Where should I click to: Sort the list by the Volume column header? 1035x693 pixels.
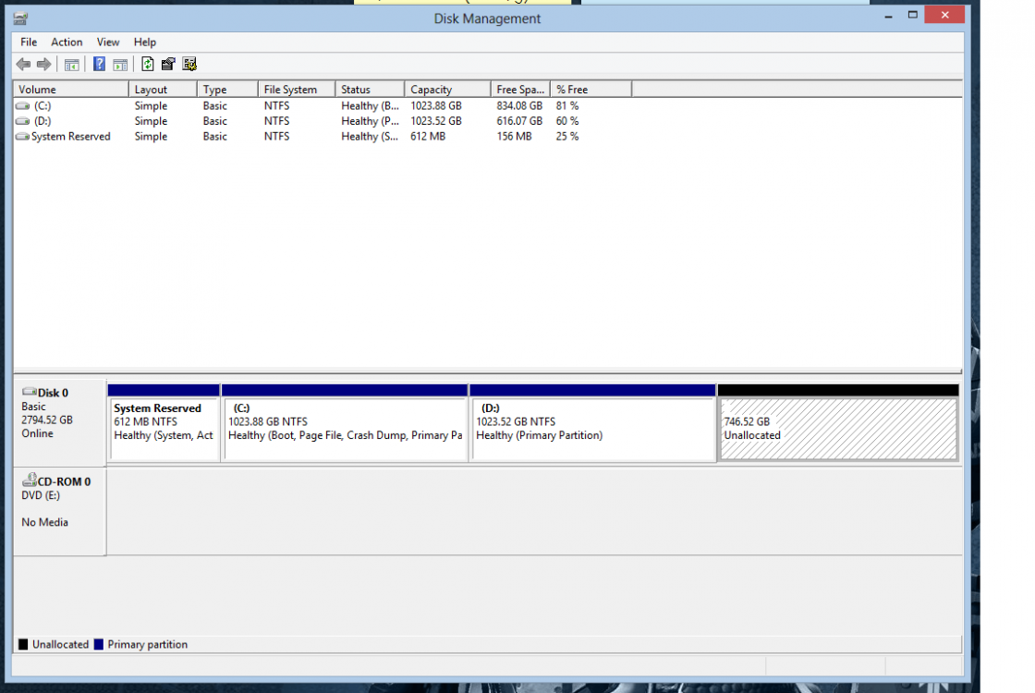coord(70,90)
